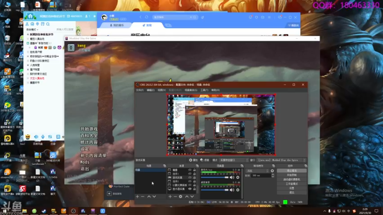Select 开始游戏 in Slay the Spire menu
The width and height of the screenshot is (383, 215).
pyautogui.click(x=89, y=129)
